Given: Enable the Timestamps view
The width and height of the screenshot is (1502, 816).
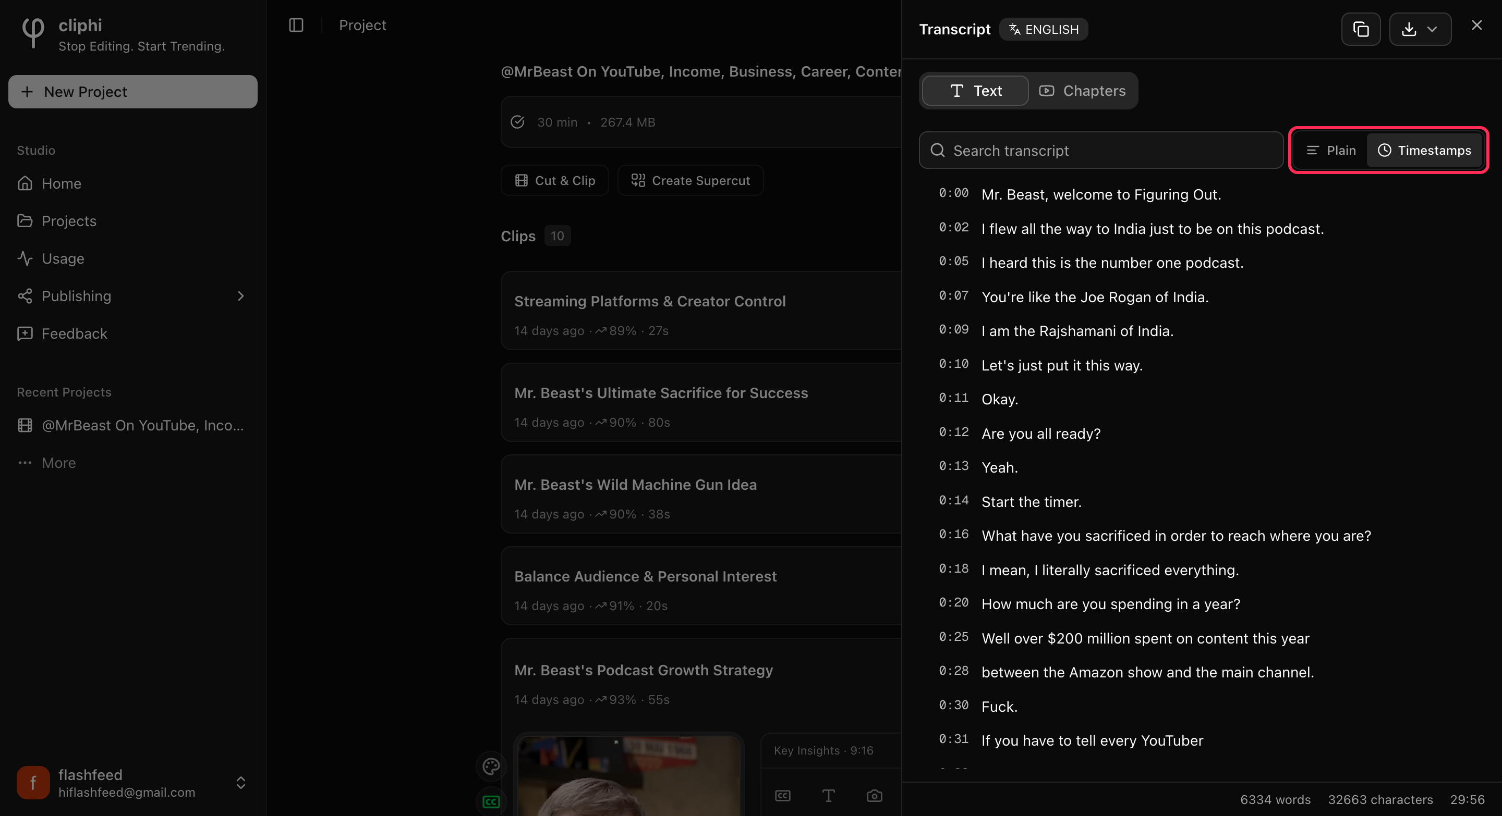Looking at the screenshot, I should [1424, 150].
